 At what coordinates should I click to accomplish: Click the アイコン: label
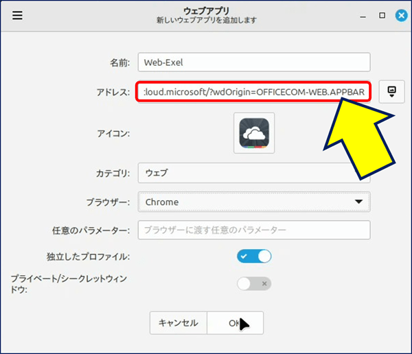click(113, 134)
